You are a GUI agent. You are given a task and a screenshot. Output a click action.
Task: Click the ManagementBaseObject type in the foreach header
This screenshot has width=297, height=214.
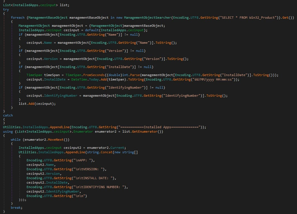pos(48,18)
